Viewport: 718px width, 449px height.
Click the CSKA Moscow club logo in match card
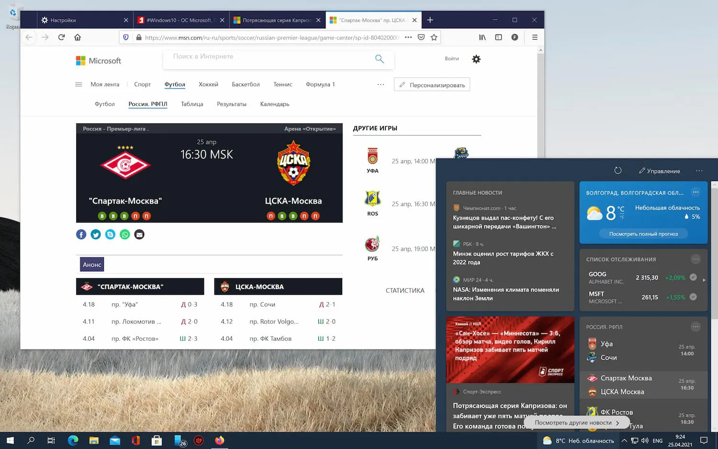pos(293,163)
